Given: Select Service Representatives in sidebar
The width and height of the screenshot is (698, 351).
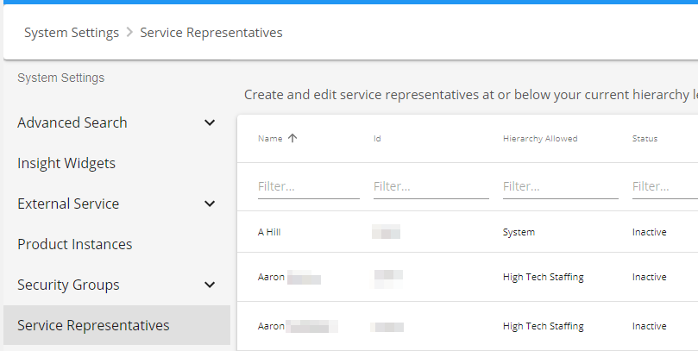Looking at the screenshot, I should tap(93, 325).
